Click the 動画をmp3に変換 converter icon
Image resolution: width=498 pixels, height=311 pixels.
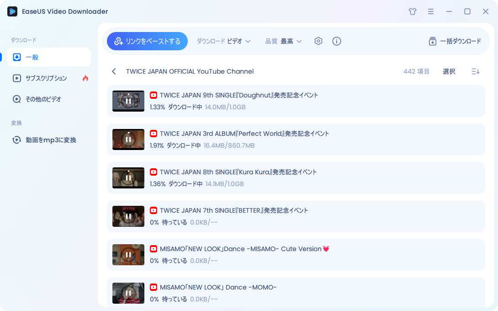point(16,140)
